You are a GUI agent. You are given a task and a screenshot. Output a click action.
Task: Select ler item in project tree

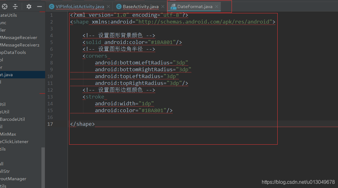pyautogui.click(x=3, y=30)
